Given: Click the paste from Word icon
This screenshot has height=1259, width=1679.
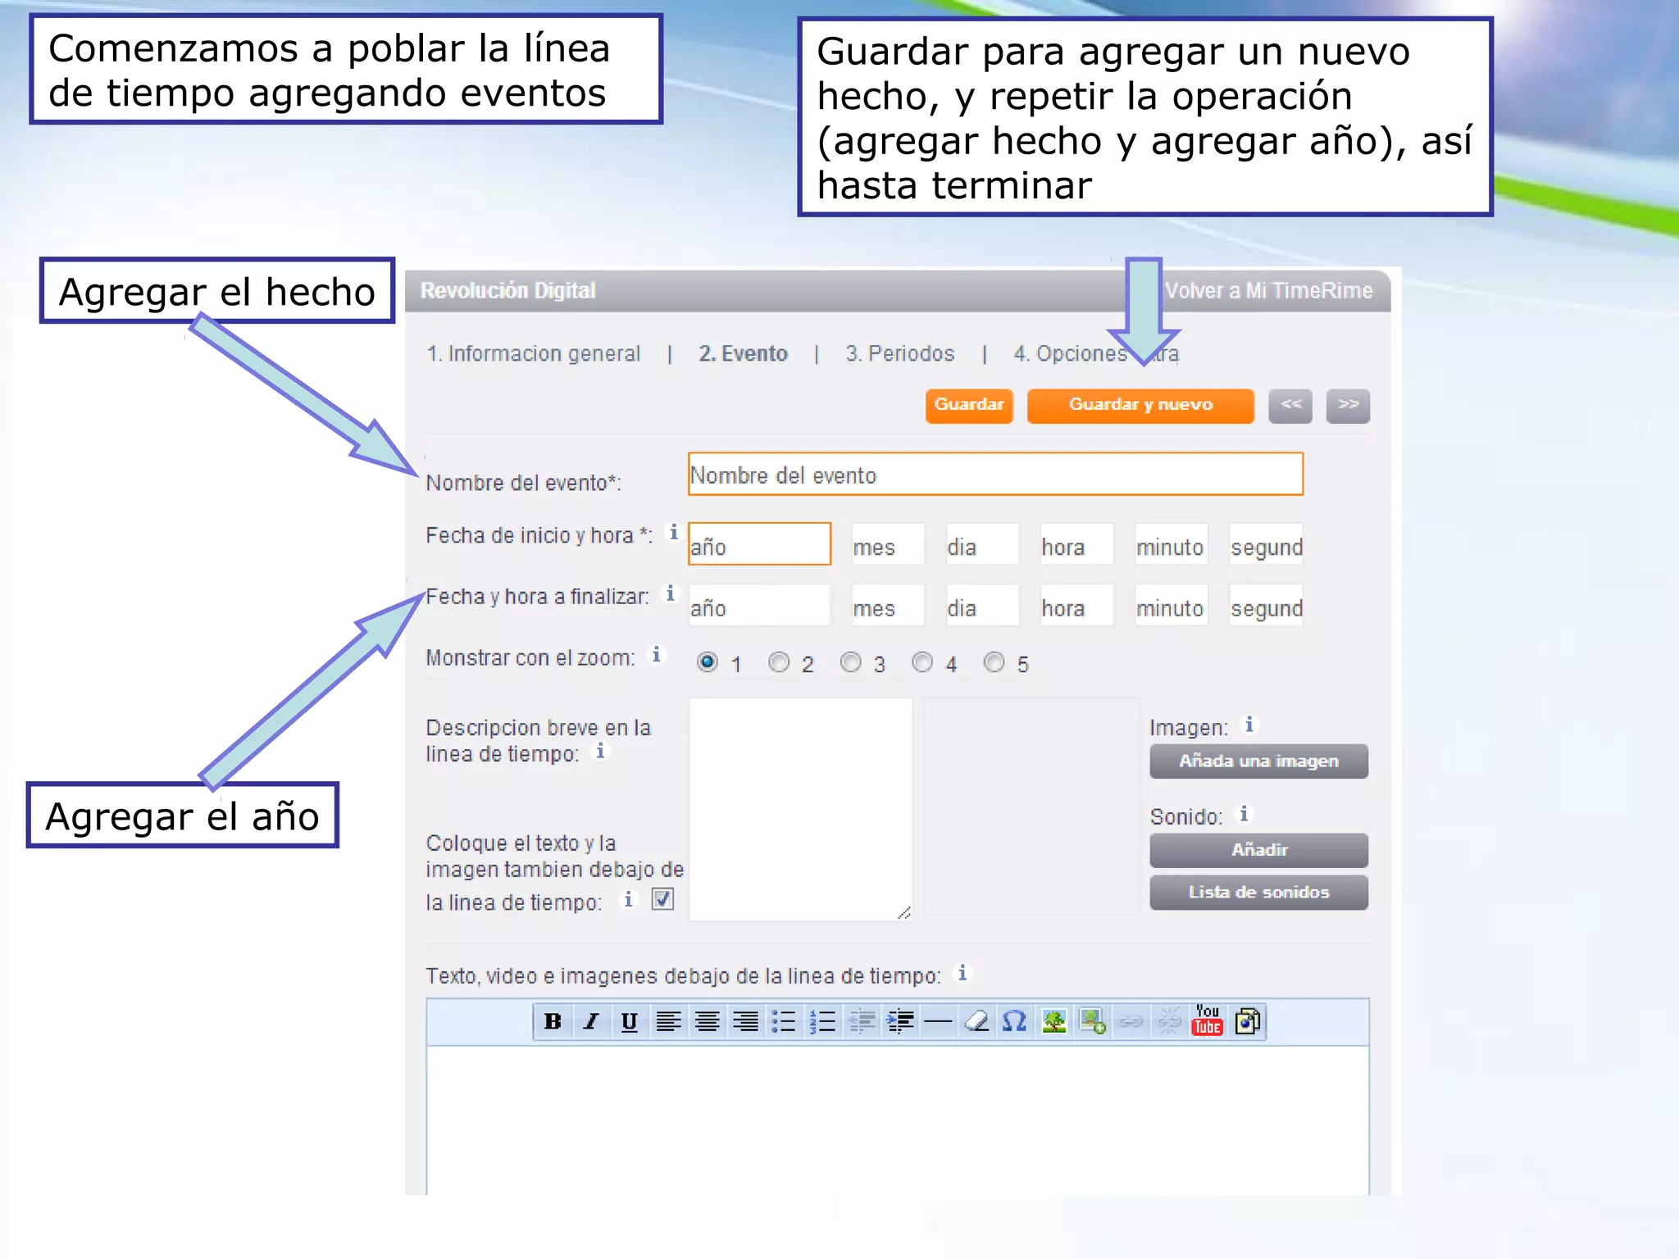Looking at the screenshot, I should click(x=1247, y=1021).
